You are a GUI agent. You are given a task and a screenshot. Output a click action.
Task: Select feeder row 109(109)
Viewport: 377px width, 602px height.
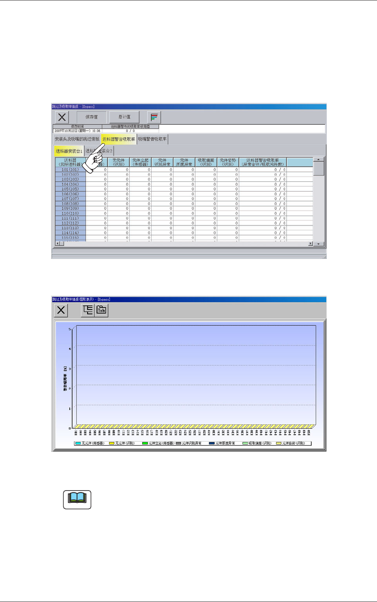[71, 209]
